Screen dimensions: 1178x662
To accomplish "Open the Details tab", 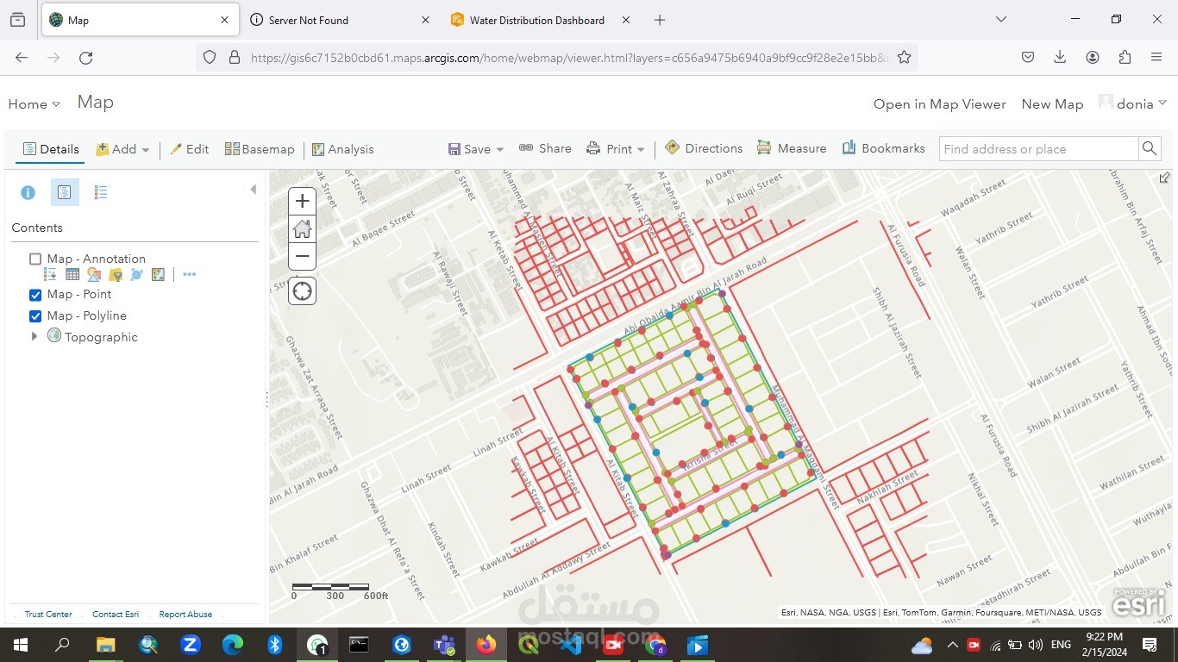I will click(x=51, y=149).
